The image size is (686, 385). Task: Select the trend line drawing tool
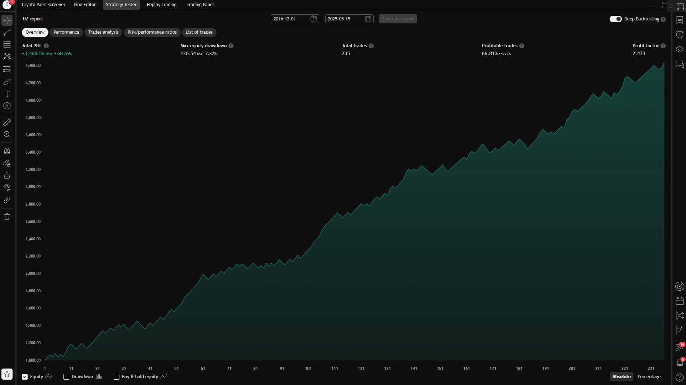[x=7, y=33]
